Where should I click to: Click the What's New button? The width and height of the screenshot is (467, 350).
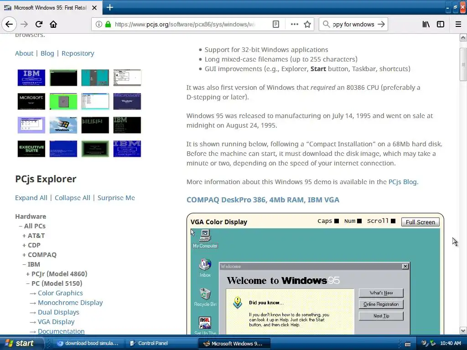[x=381, y=293]
